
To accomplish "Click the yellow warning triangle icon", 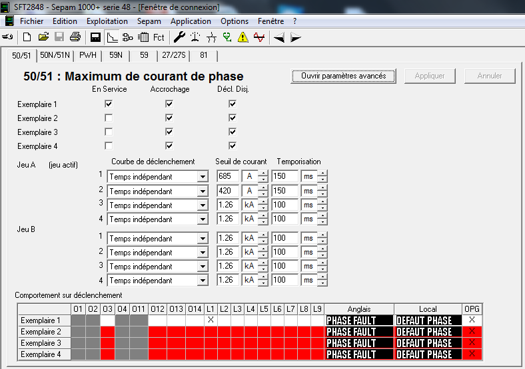I will pos(243,37).
